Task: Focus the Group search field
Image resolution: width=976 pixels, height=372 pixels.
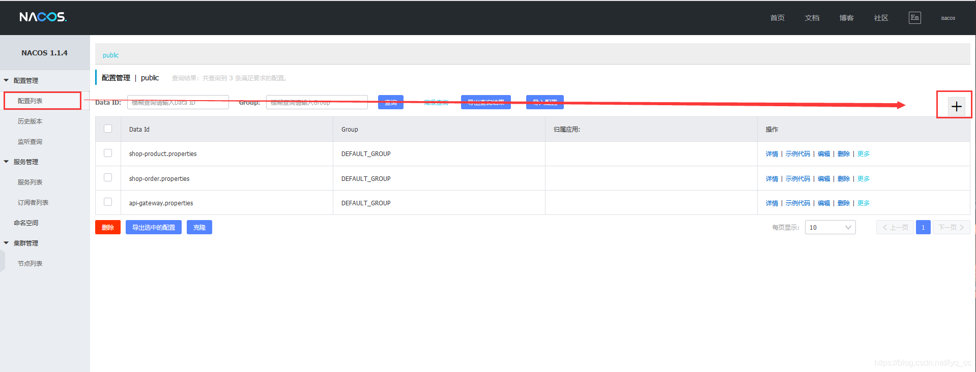Action: (317, 102)
